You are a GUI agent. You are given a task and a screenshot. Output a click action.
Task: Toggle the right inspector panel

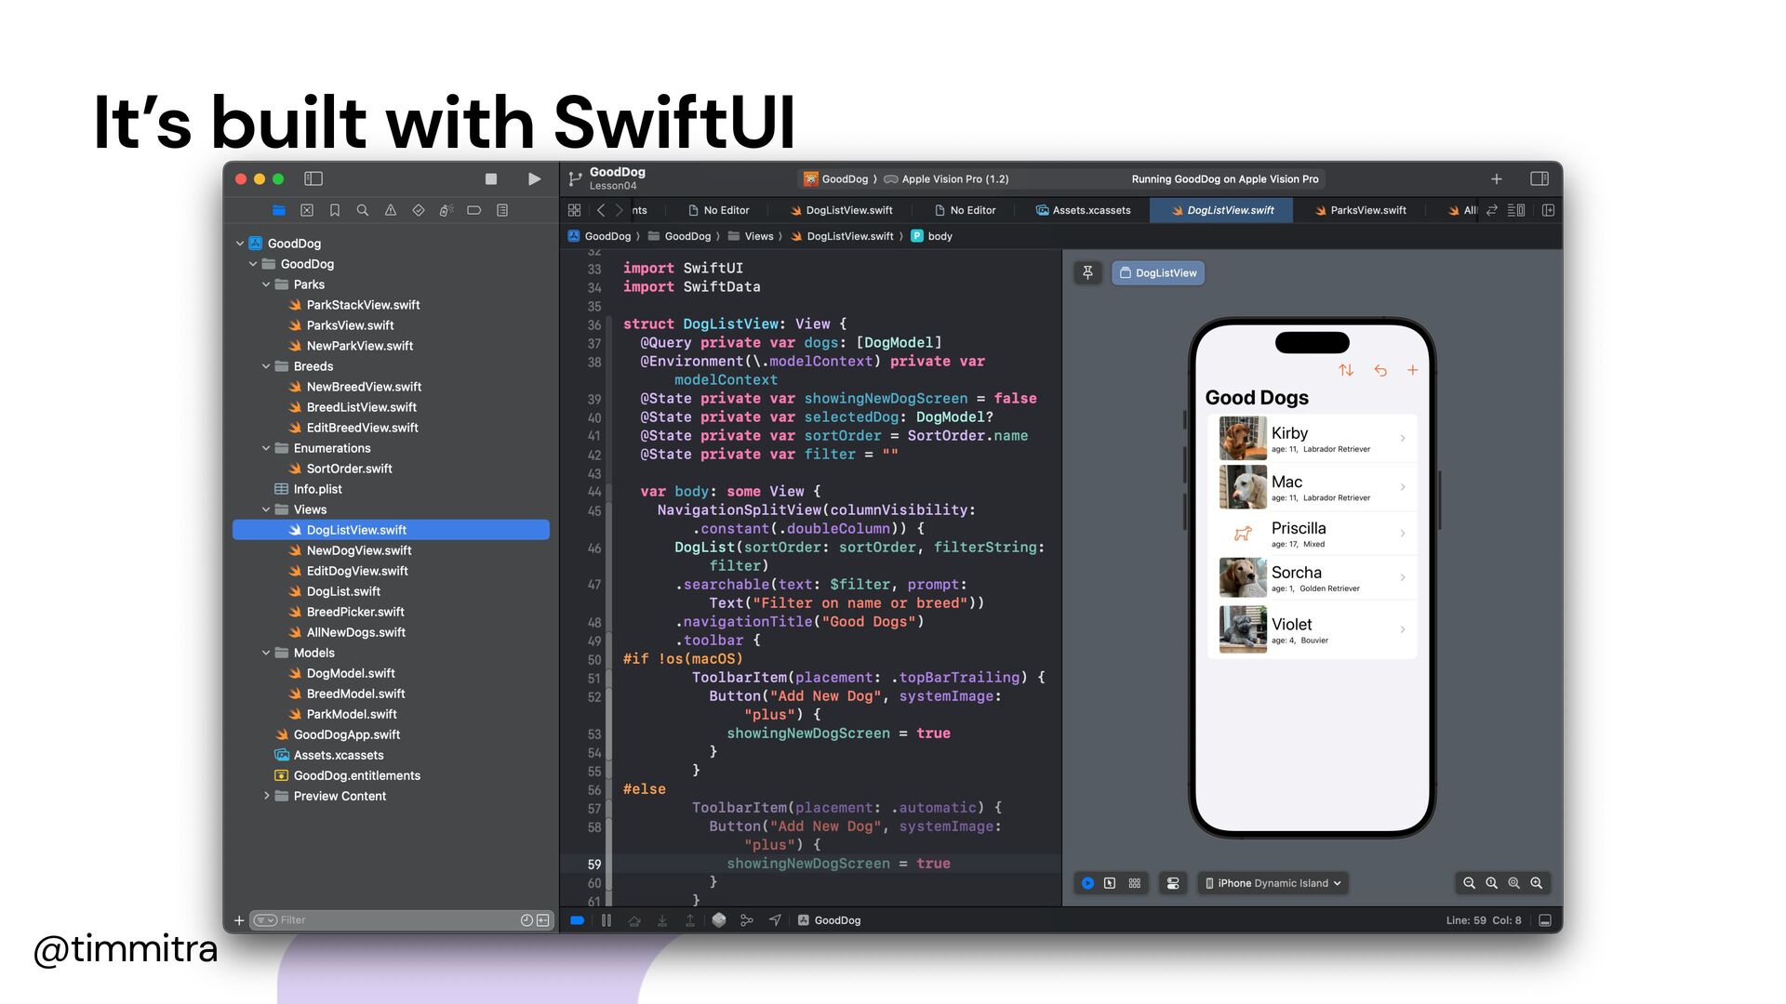point(1539,178)
